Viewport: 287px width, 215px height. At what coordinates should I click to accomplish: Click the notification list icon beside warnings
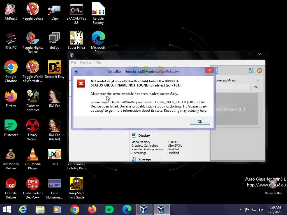tap(251, 71)
